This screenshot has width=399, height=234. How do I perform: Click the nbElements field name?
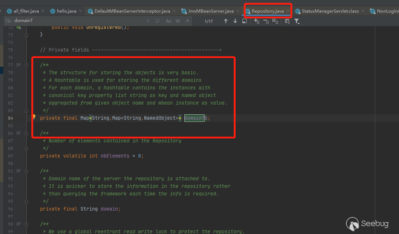pos(115,156)
